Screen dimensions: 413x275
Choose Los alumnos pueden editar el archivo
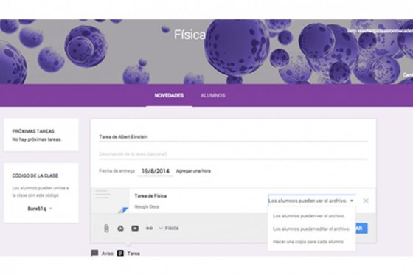click(x=311, y=229)
